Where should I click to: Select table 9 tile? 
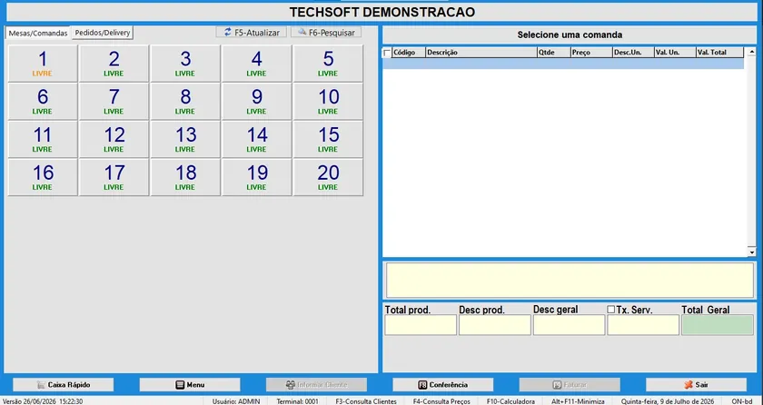point(256,102)
